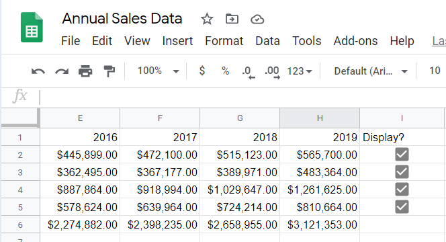Viewport: 446px width, 242px height.
Task: Select column E header
Action: click(80, 118)
